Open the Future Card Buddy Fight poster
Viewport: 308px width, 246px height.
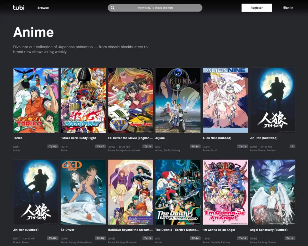point(83,100)
